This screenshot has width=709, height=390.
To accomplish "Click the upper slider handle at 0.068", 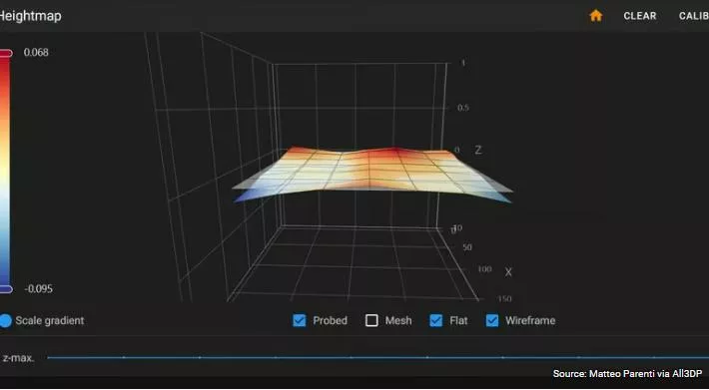I will pos(5,53).
